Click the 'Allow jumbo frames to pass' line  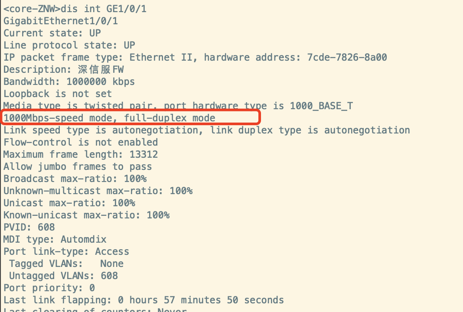click(x=78, y=166)
